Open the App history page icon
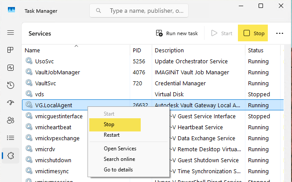292x182 pixels. coord(11,85)
